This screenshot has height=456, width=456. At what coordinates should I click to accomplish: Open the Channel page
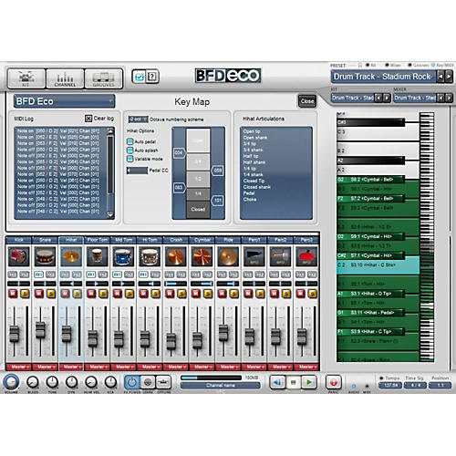click(65, 78)
